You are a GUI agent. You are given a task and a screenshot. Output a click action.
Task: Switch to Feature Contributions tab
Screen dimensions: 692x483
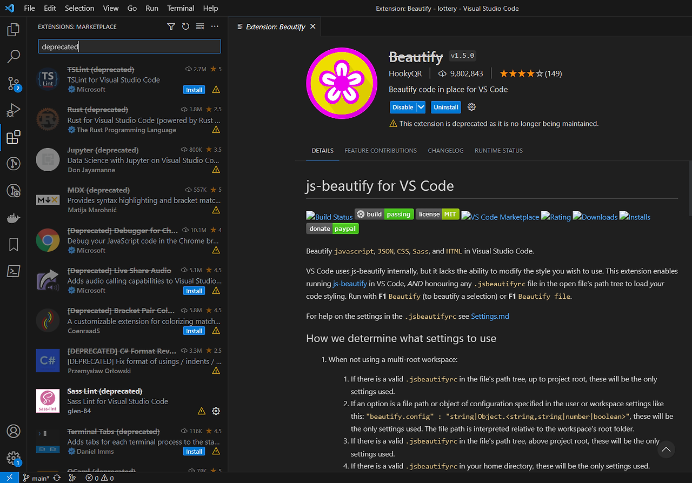tap(381, 151)
